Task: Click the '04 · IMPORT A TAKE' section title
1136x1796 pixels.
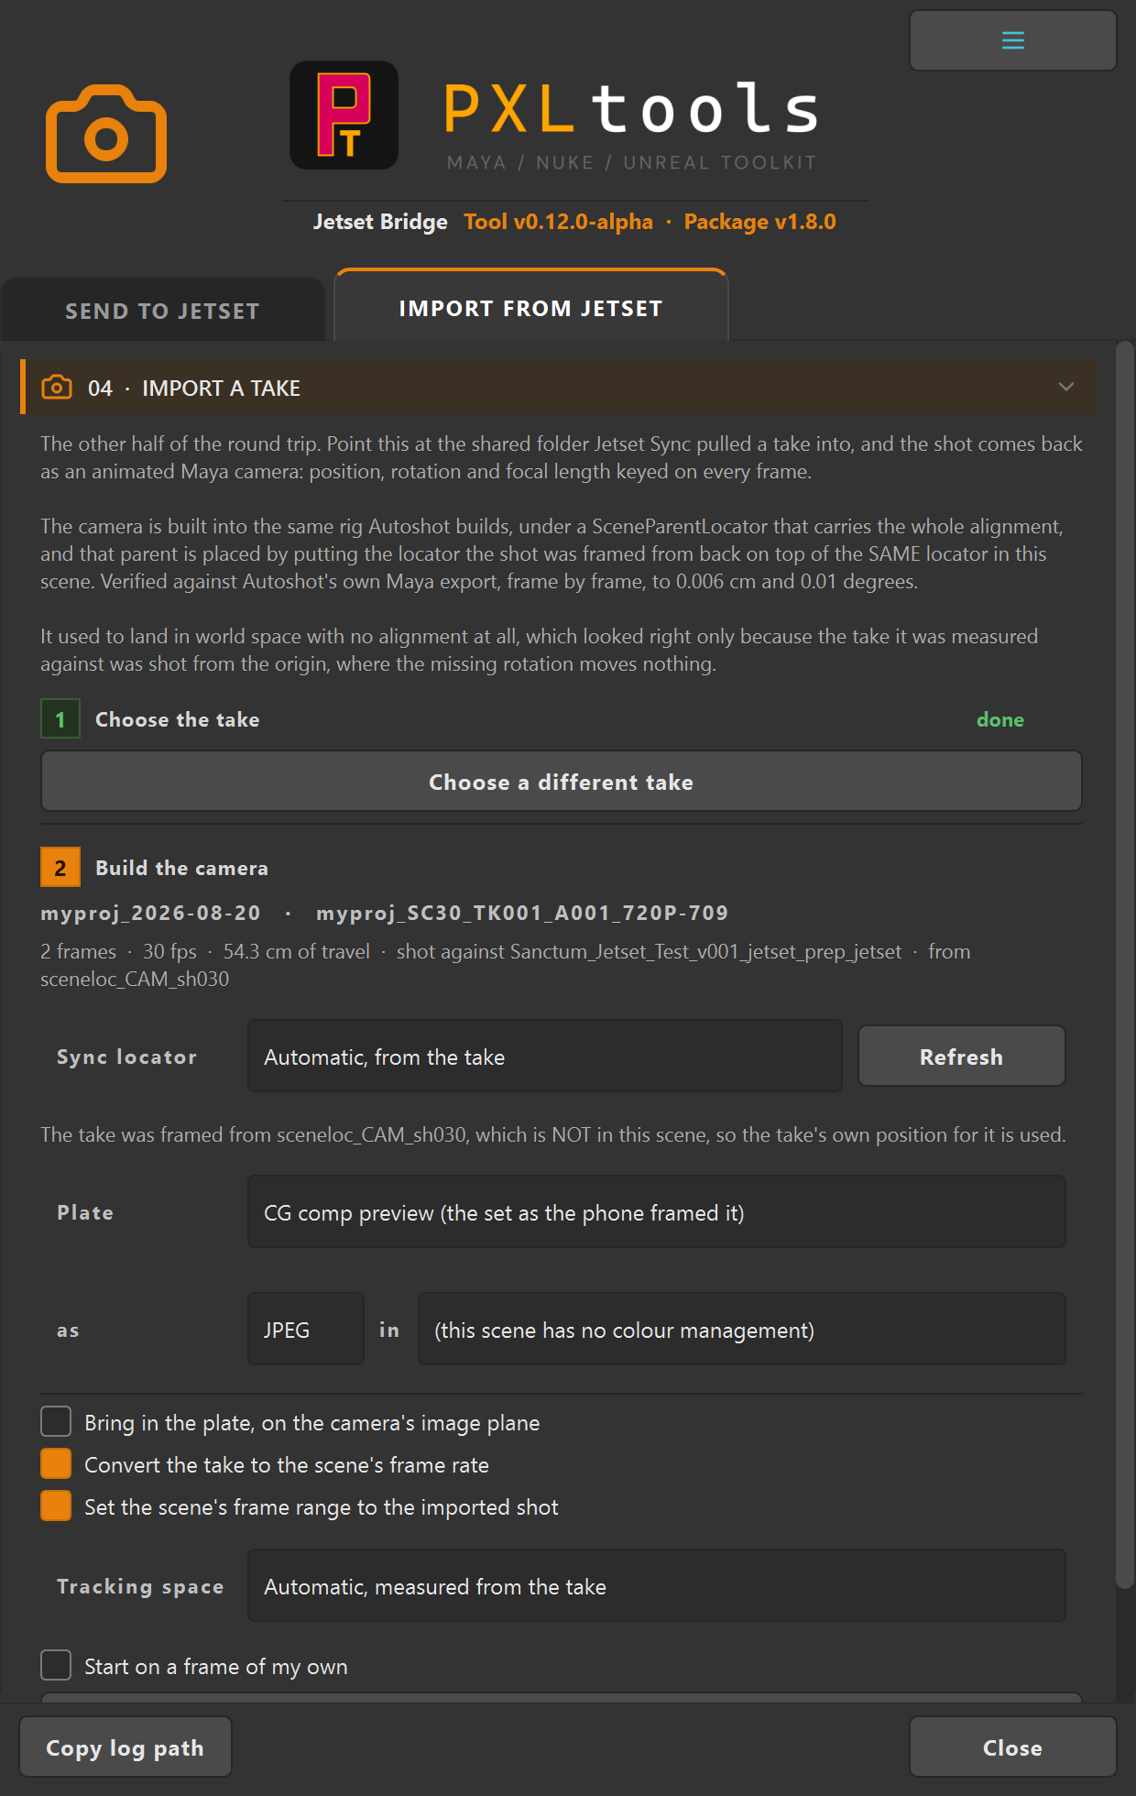Action: tap(194, 388)
